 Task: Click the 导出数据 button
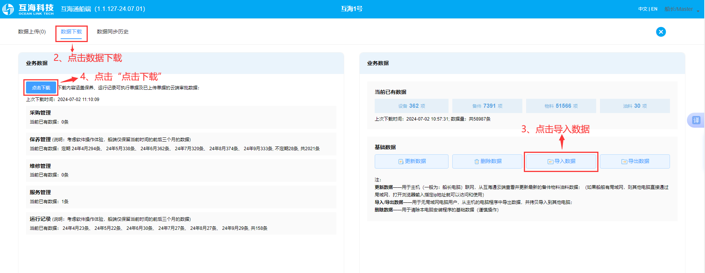pos(635,161)
